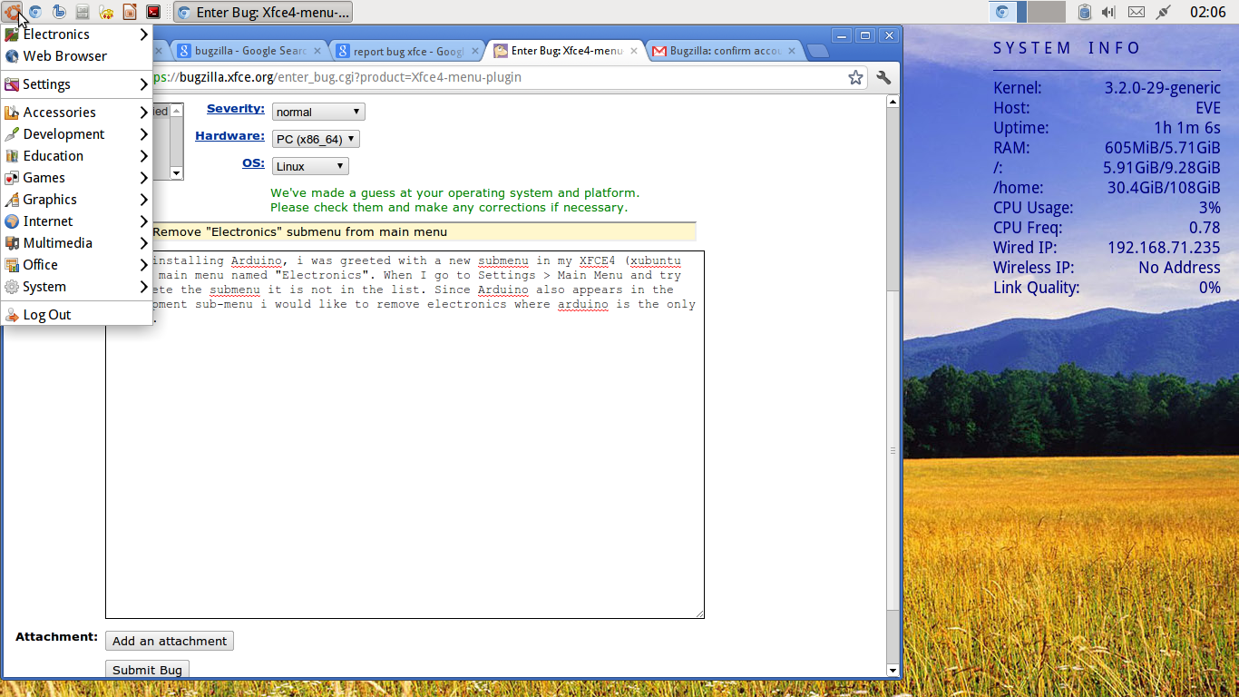The height and width of the screenshot is (697, 1239).
Task: Click the LibreOffice Impress launcher icon
Action: tap(130, 12)
